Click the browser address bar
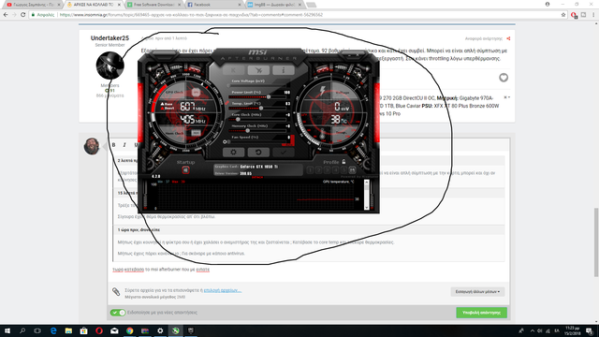Viewport: 599px width, 337px height. pos(298,15)
